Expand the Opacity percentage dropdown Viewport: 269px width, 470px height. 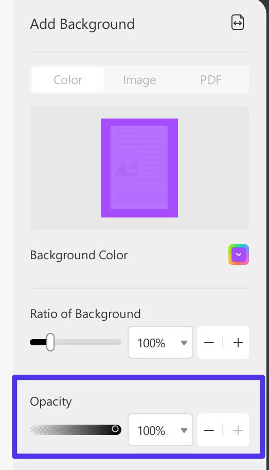[184, 430]
